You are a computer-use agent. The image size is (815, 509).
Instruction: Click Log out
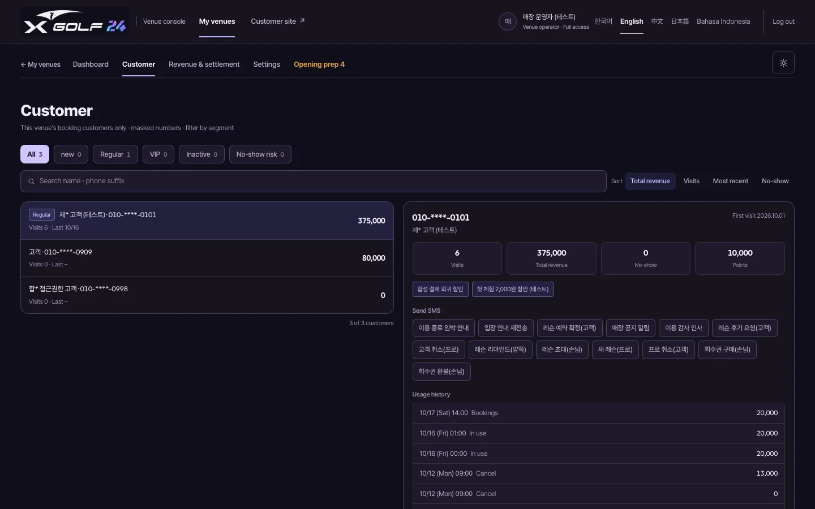click(x=783, y=21)
